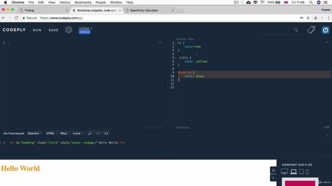Open the Icons dropdown
This screenshot has width=332, height=186.
(x=78, y=133)
